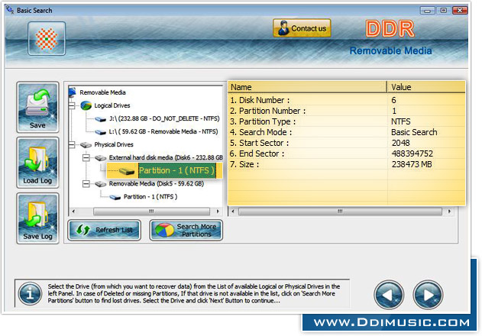Click the 488394752 end sector value
482x336 pixels.
click(412, 153)
